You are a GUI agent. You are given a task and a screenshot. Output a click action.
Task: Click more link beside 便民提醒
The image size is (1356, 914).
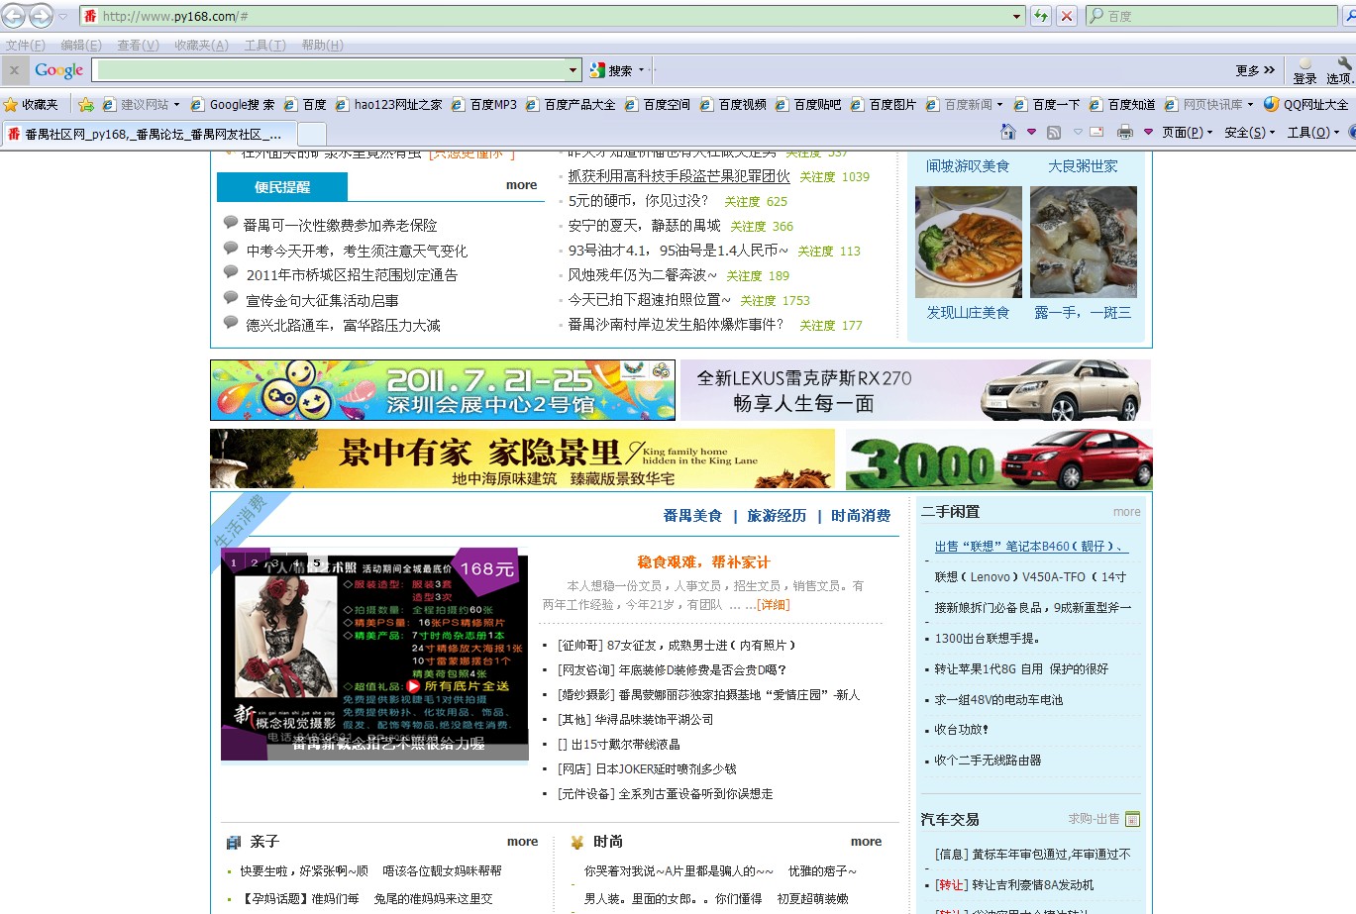[x=521, y=185]
